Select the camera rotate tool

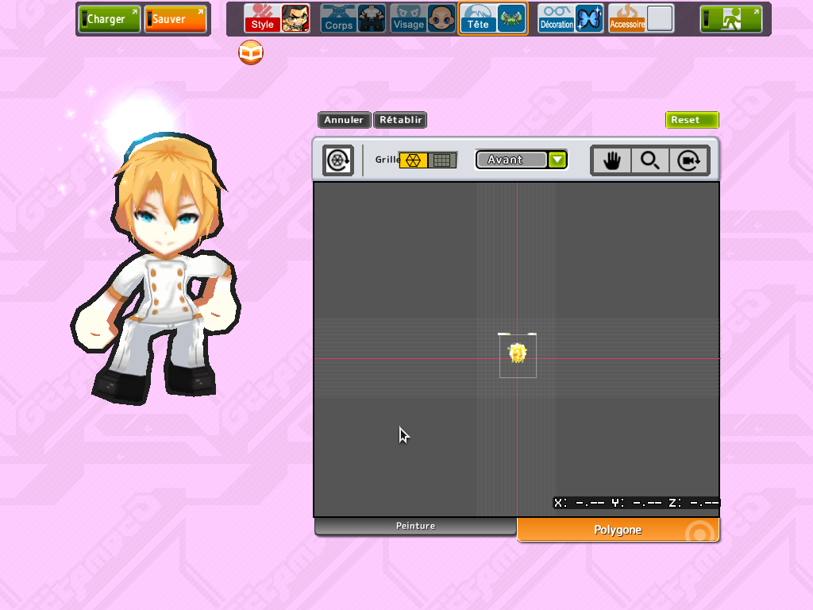[689, 160]
